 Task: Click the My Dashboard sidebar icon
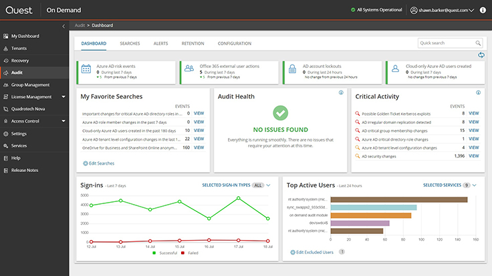[x=5, y=36]
